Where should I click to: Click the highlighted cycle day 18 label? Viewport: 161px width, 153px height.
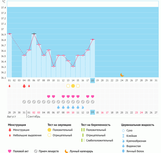93,80
